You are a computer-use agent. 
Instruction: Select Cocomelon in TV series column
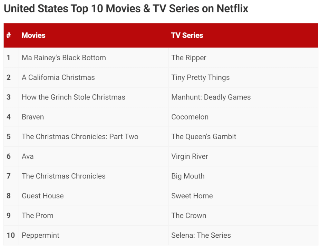(190, 117)
